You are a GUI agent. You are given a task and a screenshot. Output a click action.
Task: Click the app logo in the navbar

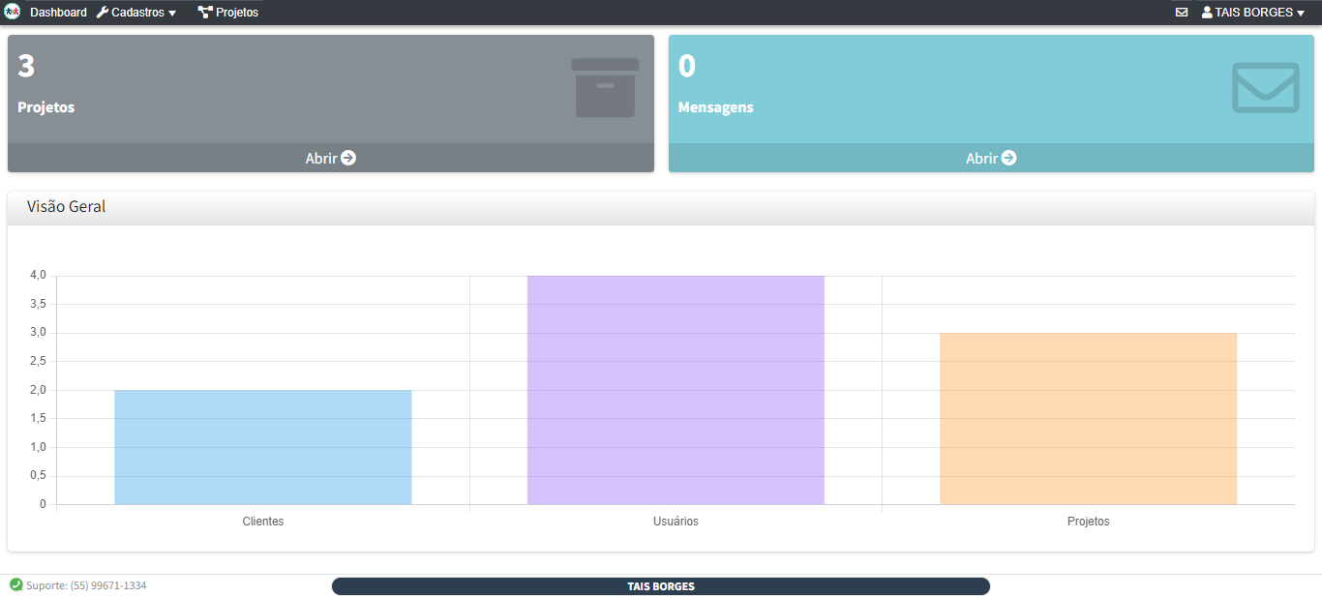pos(13,13)
